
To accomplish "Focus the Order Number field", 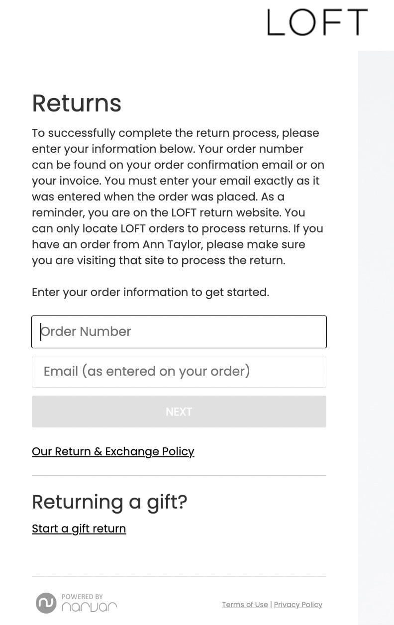I will (179, 332).
